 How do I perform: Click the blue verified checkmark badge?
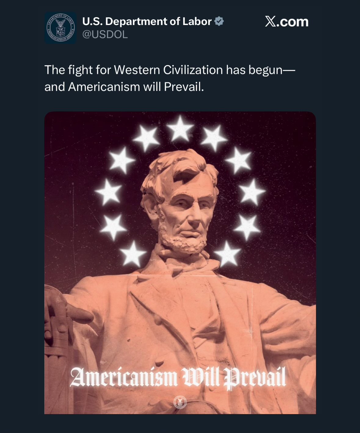pos(219,21)
